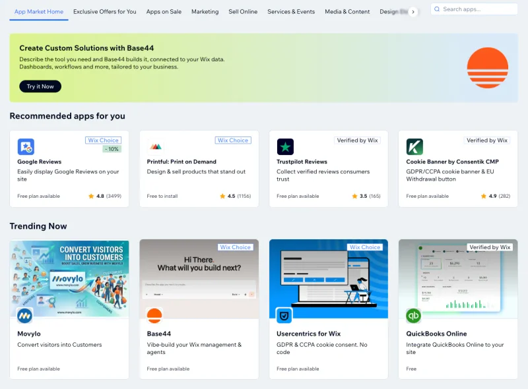This screenshot has width=528, height=389.
Task: Click the Movylo round logo icon
Action: [x=25, y=316]
